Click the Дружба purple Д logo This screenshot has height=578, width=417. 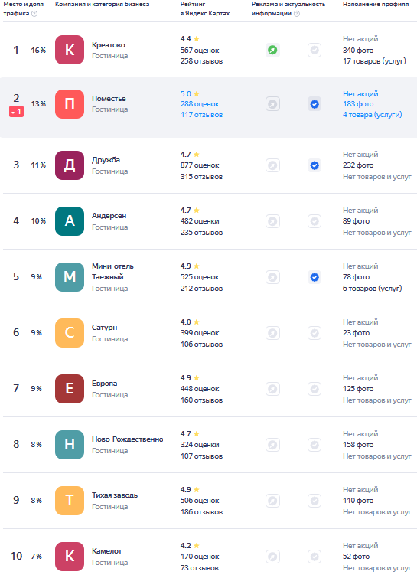coord(70,165)
